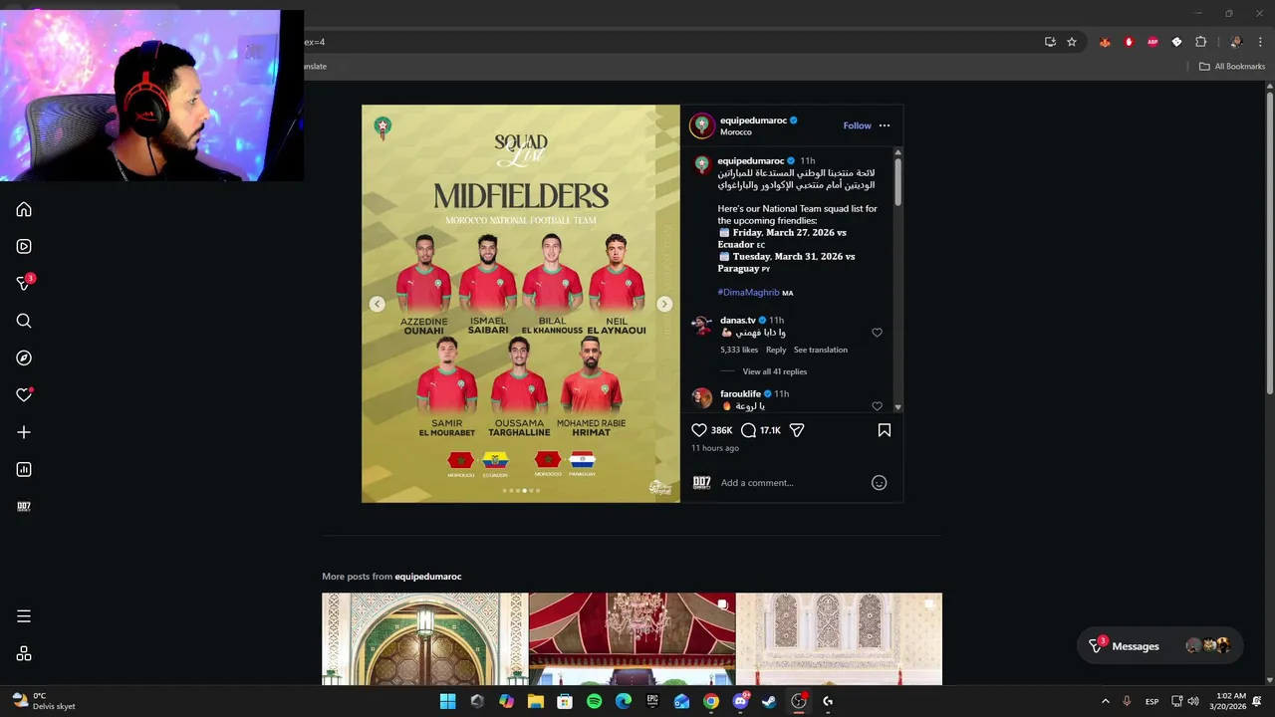Image resolution: width=1275 pixels, height=717 pixels.
Task: Save the post with the bookmark icon
Action: coord(885,430)
